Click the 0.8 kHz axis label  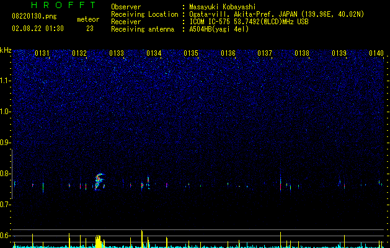pyautogui.click(x=6, y=174)
